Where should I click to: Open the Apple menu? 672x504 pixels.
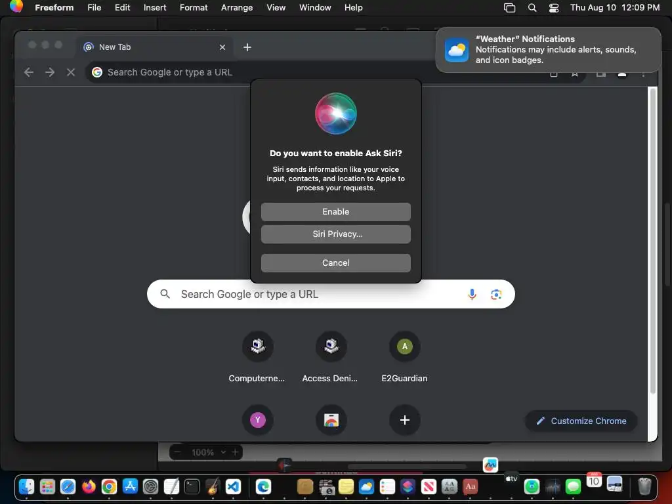(16, 7)
